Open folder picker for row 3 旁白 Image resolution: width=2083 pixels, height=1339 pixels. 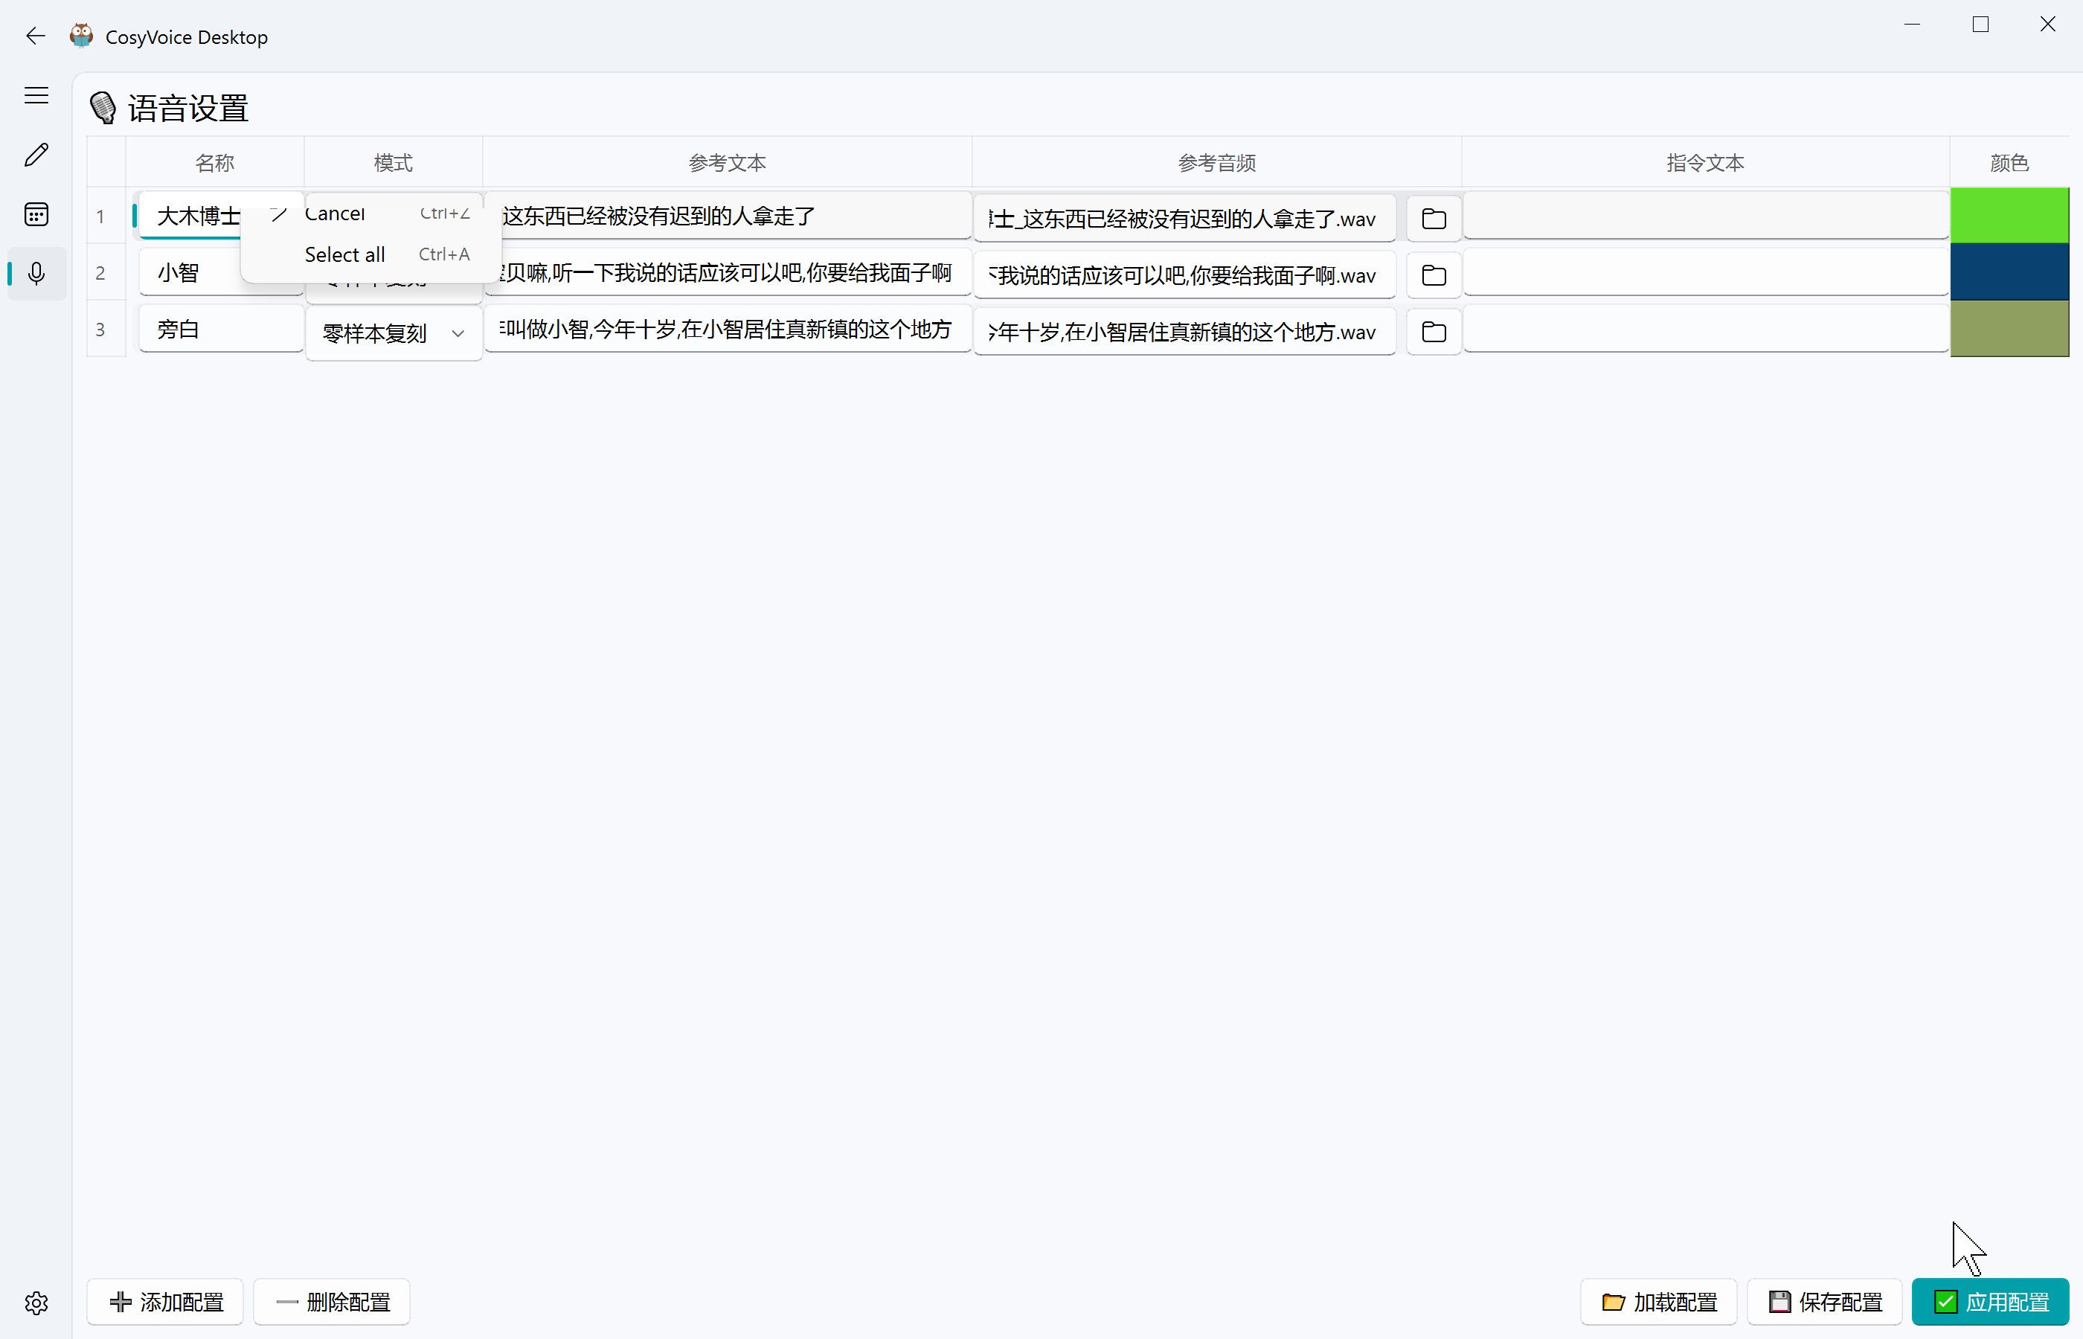click(x=1433, y=331)
